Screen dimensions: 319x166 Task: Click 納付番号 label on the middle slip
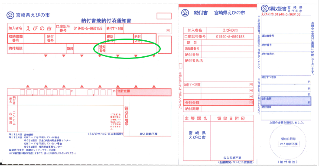(192, 55)
